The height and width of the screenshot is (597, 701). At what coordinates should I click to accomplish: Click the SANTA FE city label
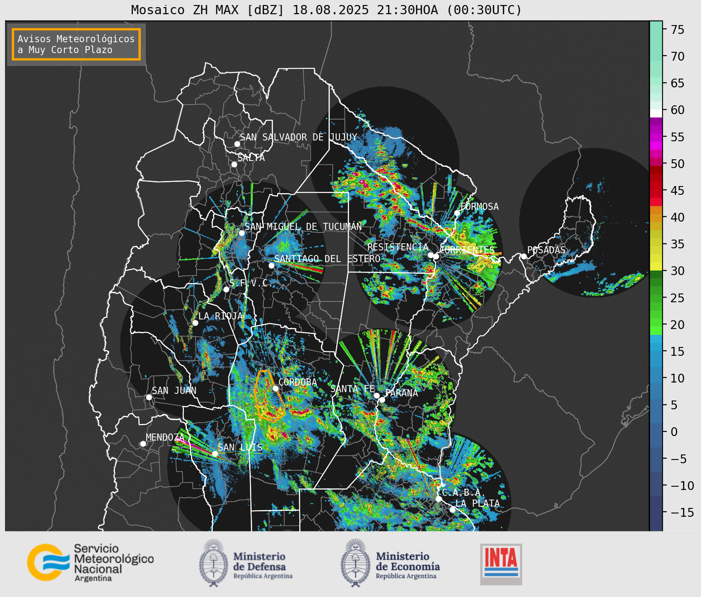tap(352, 389)
